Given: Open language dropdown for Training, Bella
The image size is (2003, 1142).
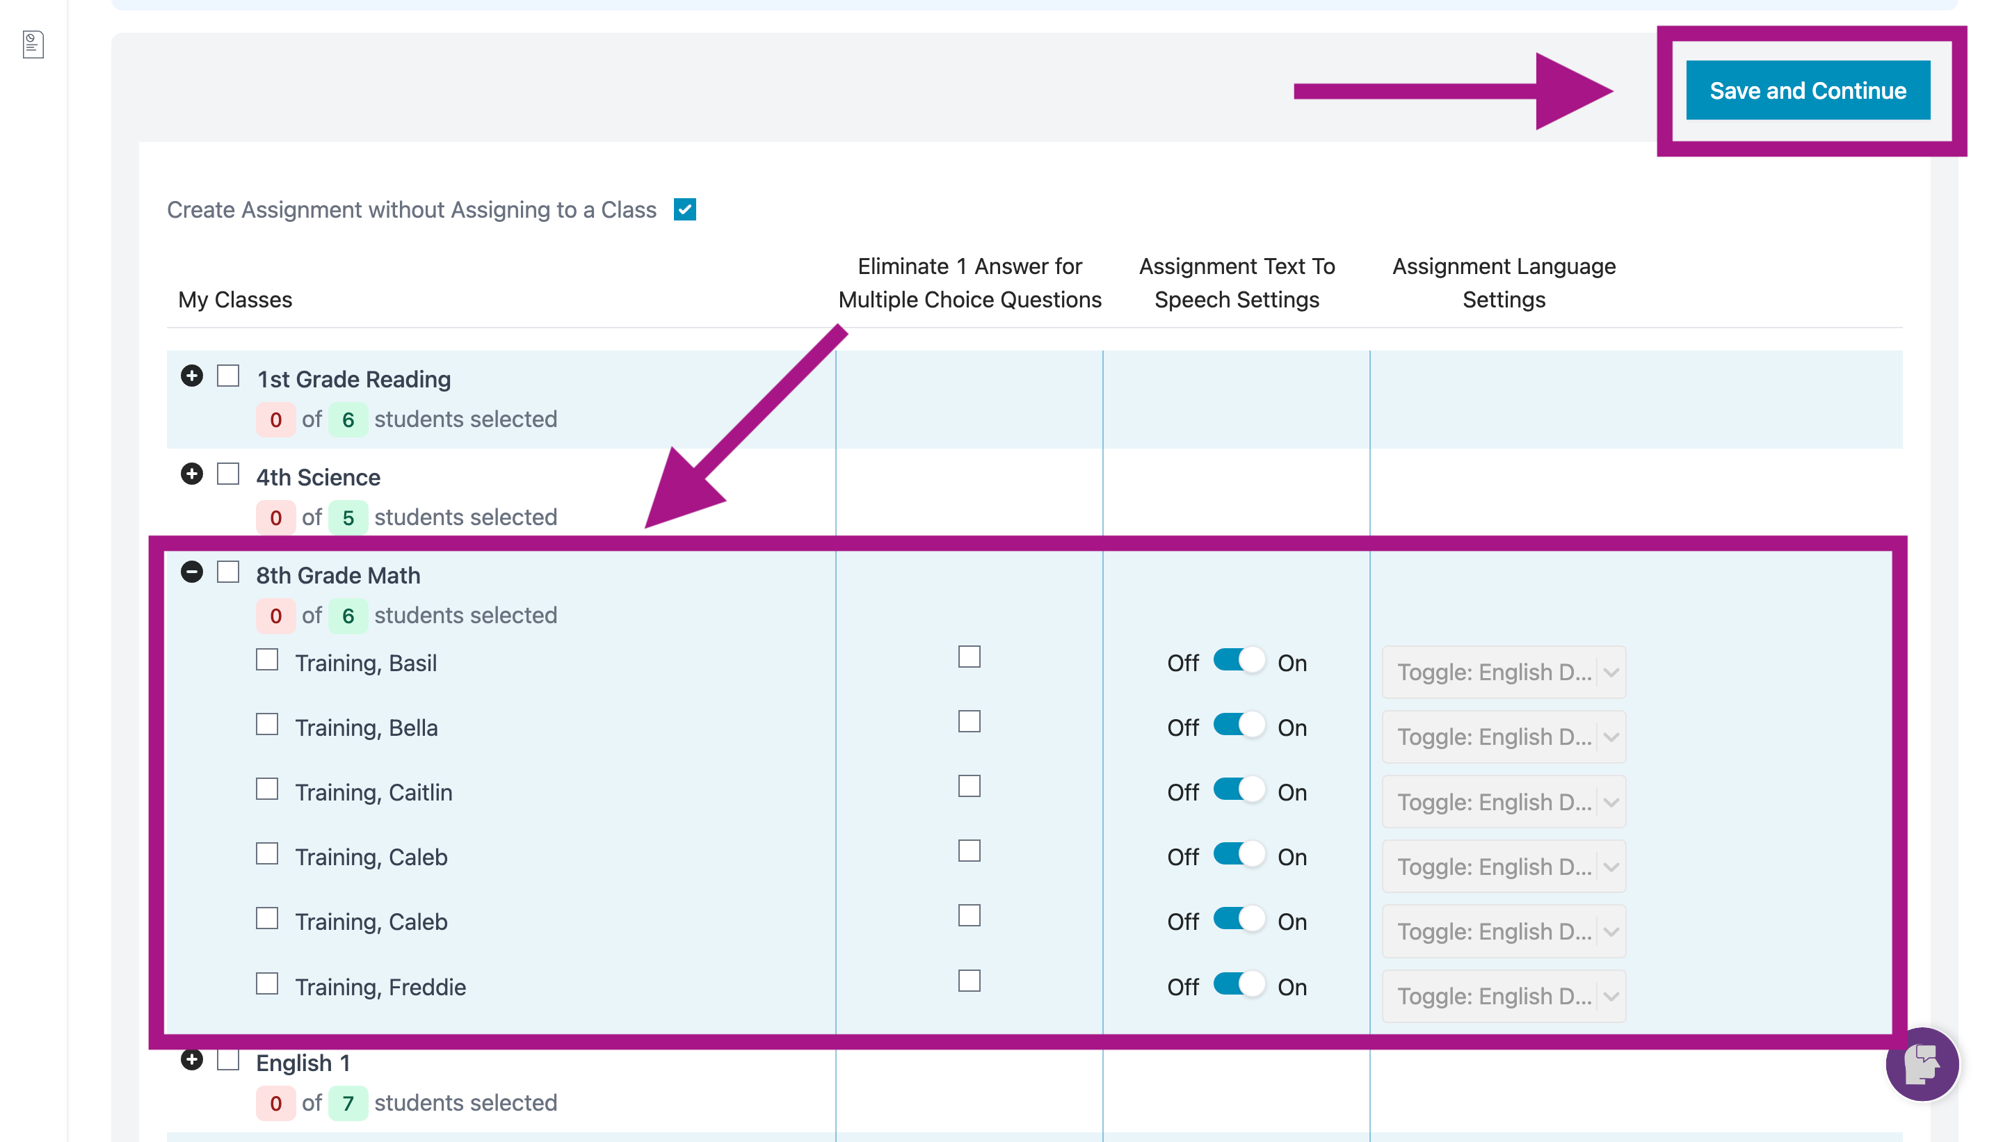Looking at the screenshot, I should pos(1504,737).
